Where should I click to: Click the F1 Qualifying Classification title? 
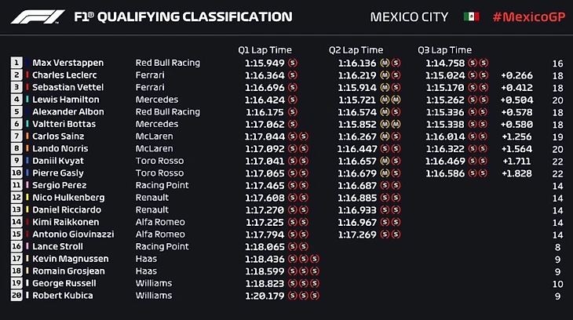click(x=182, y=16)
